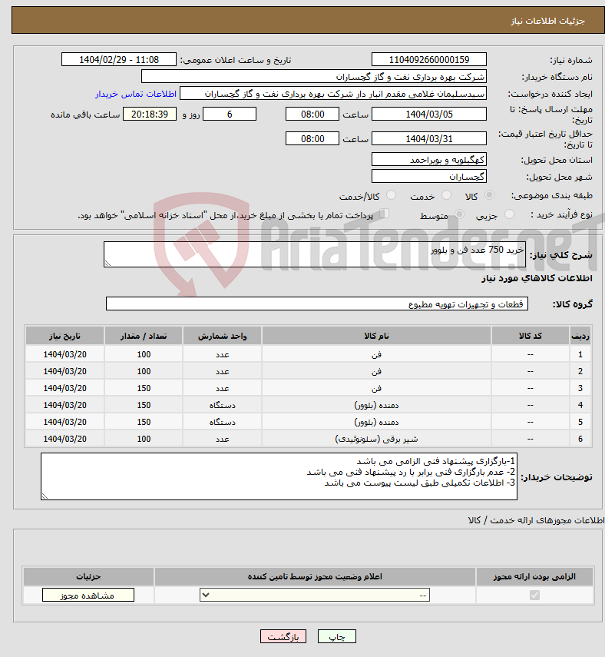Click شیر برقی (سلونوئیدی) in row 6
The image size is (605, 657).
tap(376, 439)
